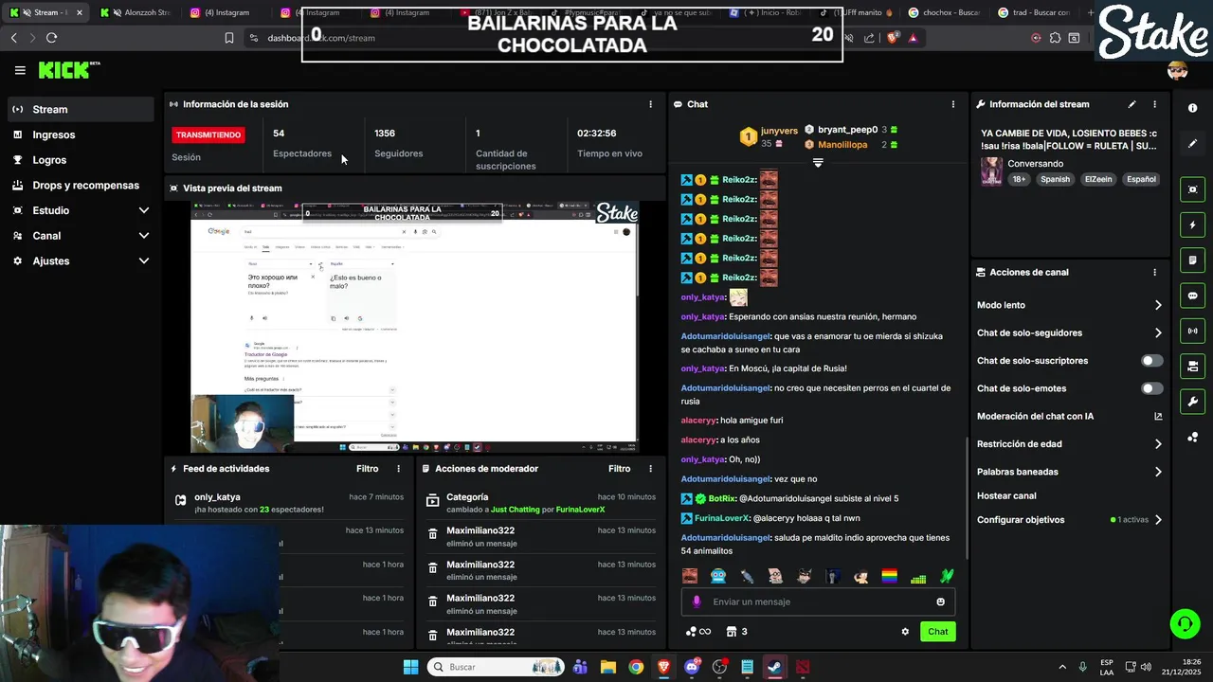This screenshot has width=1213, height=682.
Task: Open the user avatar profile menu
Action: click(1178, 70)
